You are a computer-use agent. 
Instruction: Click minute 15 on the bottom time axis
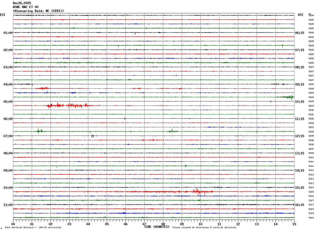point(294,224)
